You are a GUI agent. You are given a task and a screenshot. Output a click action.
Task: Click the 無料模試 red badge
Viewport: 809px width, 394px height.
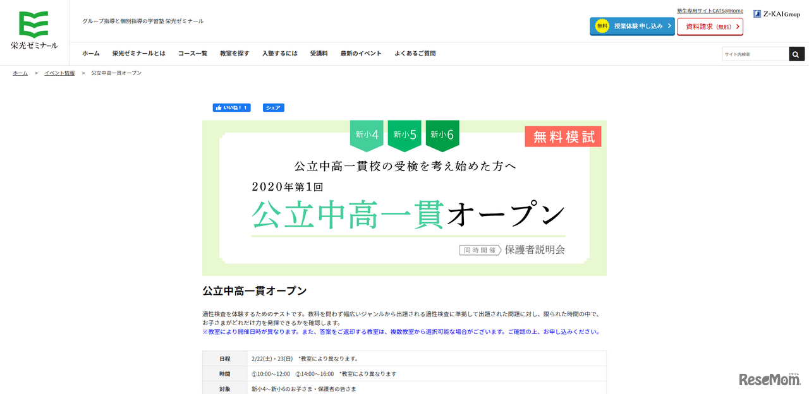pyautogui.click(x=563, y=136)
